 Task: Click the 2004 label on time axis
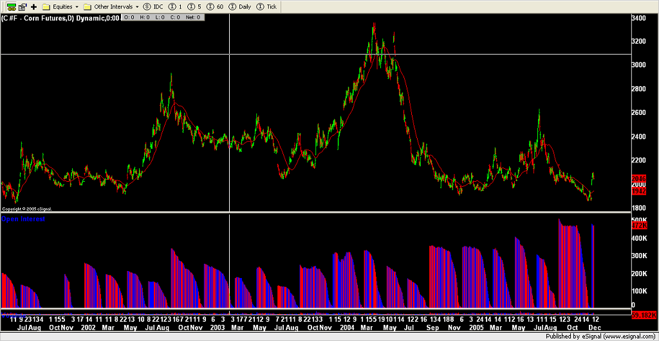pos(347,328)
